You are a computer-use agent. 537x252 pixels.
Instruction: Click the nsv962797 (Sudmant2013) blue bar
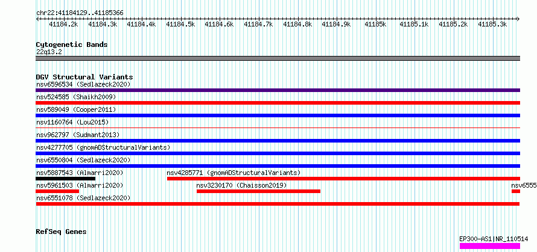278,141
